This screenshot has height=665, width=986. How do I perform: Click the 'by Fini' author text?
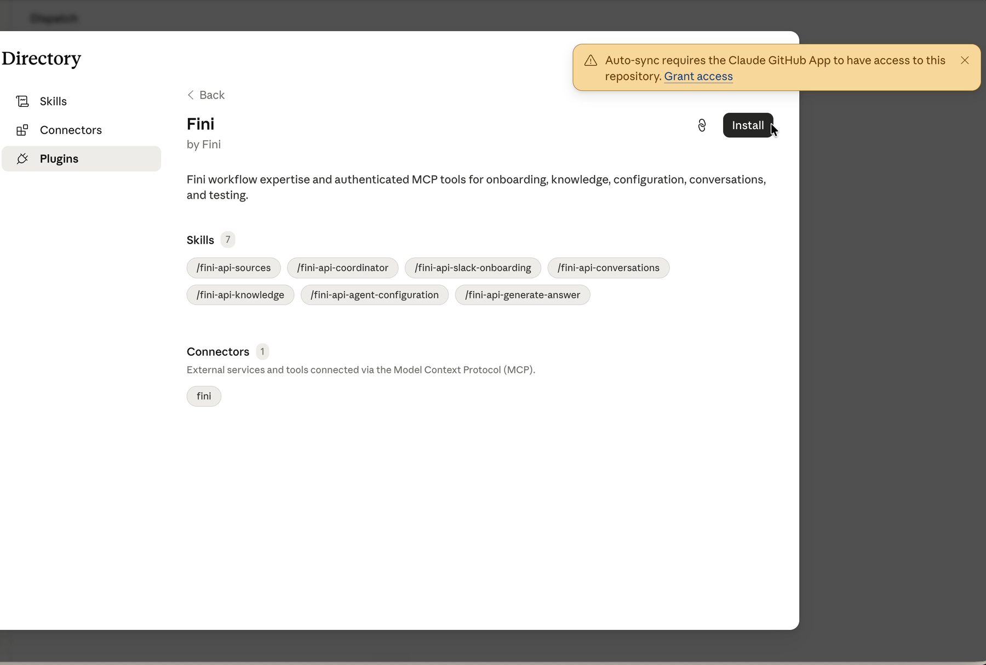(204, 144)
